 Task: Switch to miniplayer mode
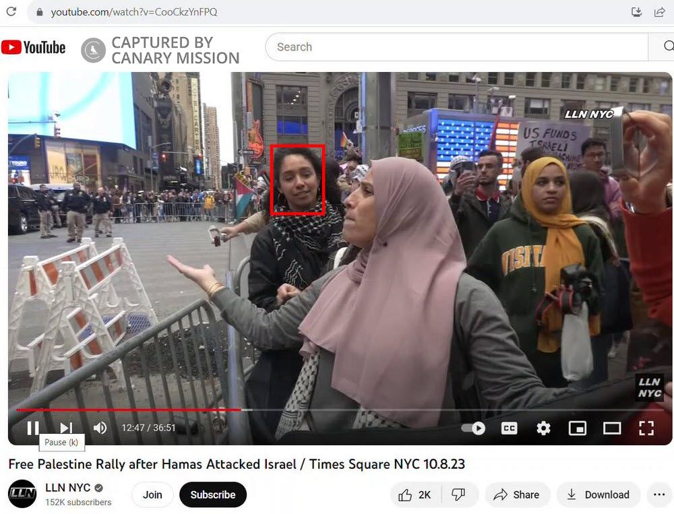pyautogui.click(x=578, y=428)
